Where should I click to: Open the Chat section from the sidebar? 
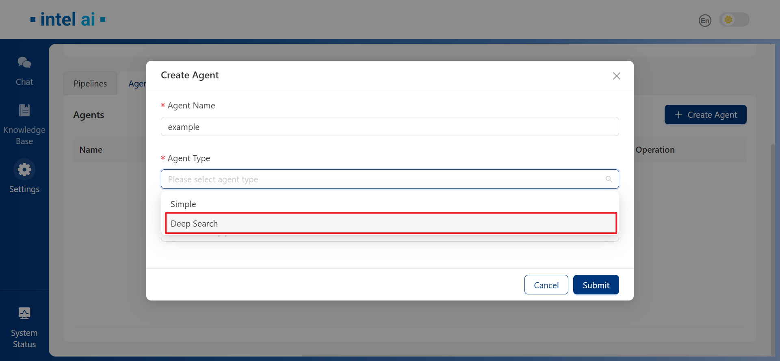24,71
